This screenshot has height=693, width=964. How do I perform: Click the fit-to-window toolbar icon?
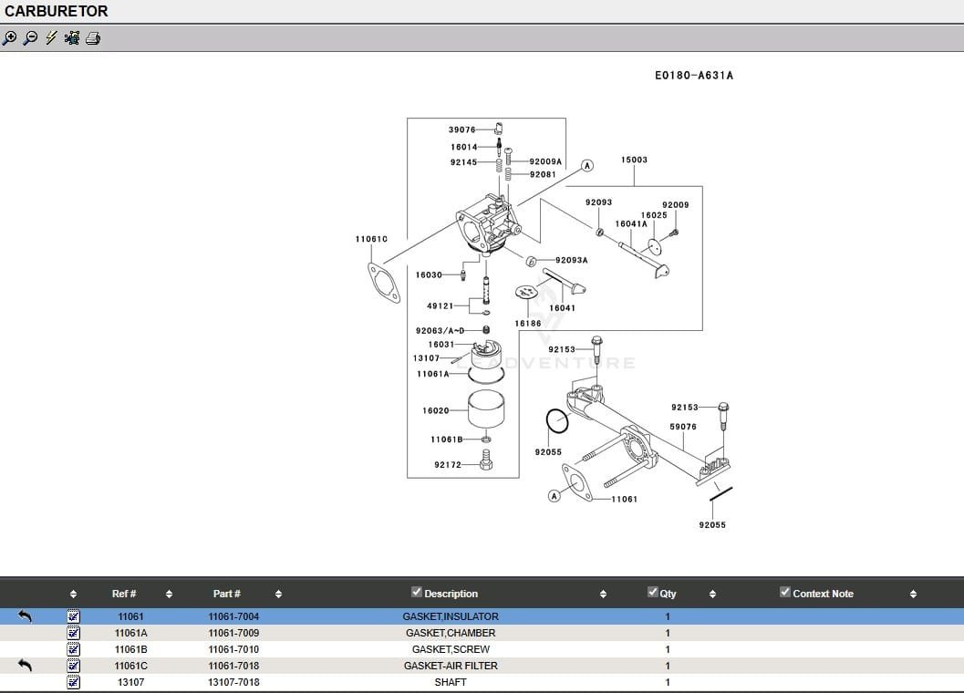[x=72, y=38]
